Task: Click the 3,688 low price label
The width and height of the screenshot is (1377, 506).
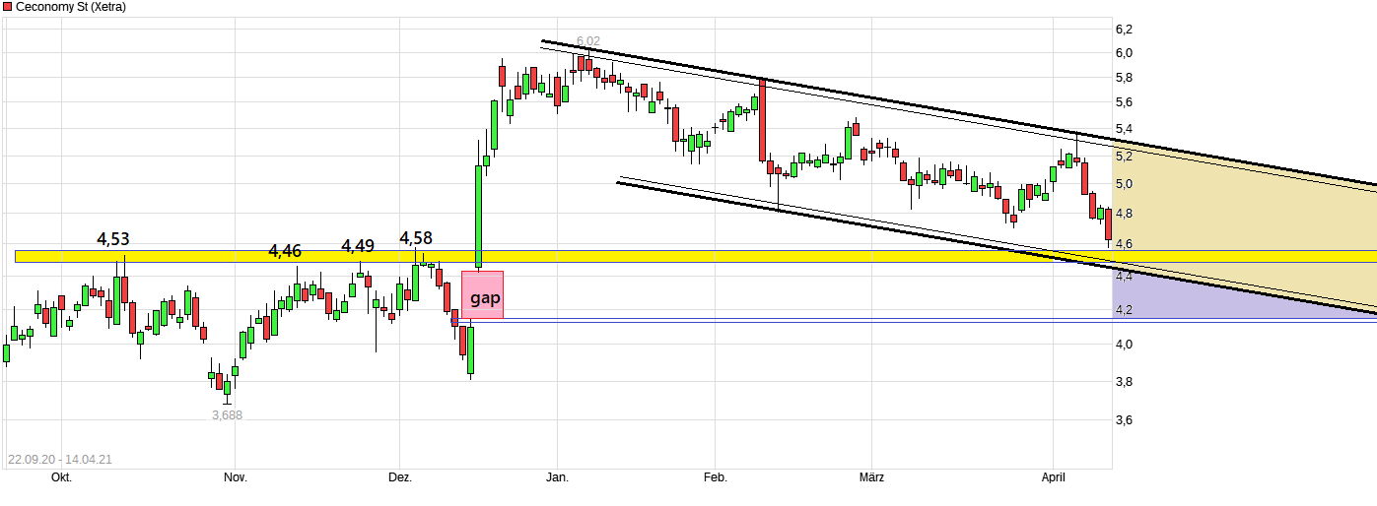Action: (227, 414)
